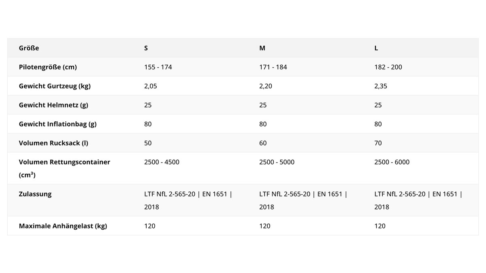Click harness weight 2,20 in M column
Image resolution: width=486 pixels, height=273 pixels.
(266, 86)
